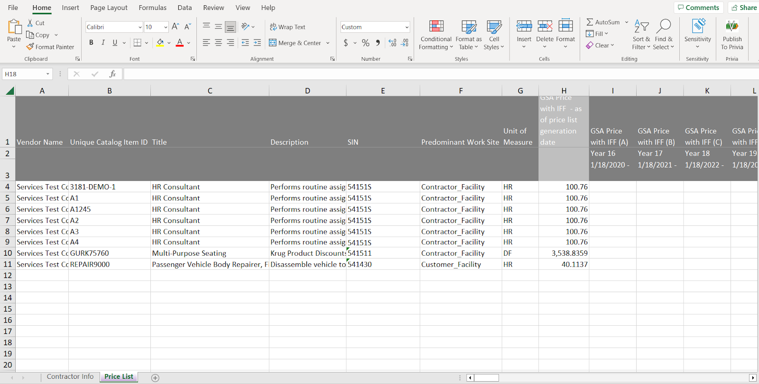Click the Format Painter icon
The height and width of the screenshot is (384, 759).
[x=30, y=47]
